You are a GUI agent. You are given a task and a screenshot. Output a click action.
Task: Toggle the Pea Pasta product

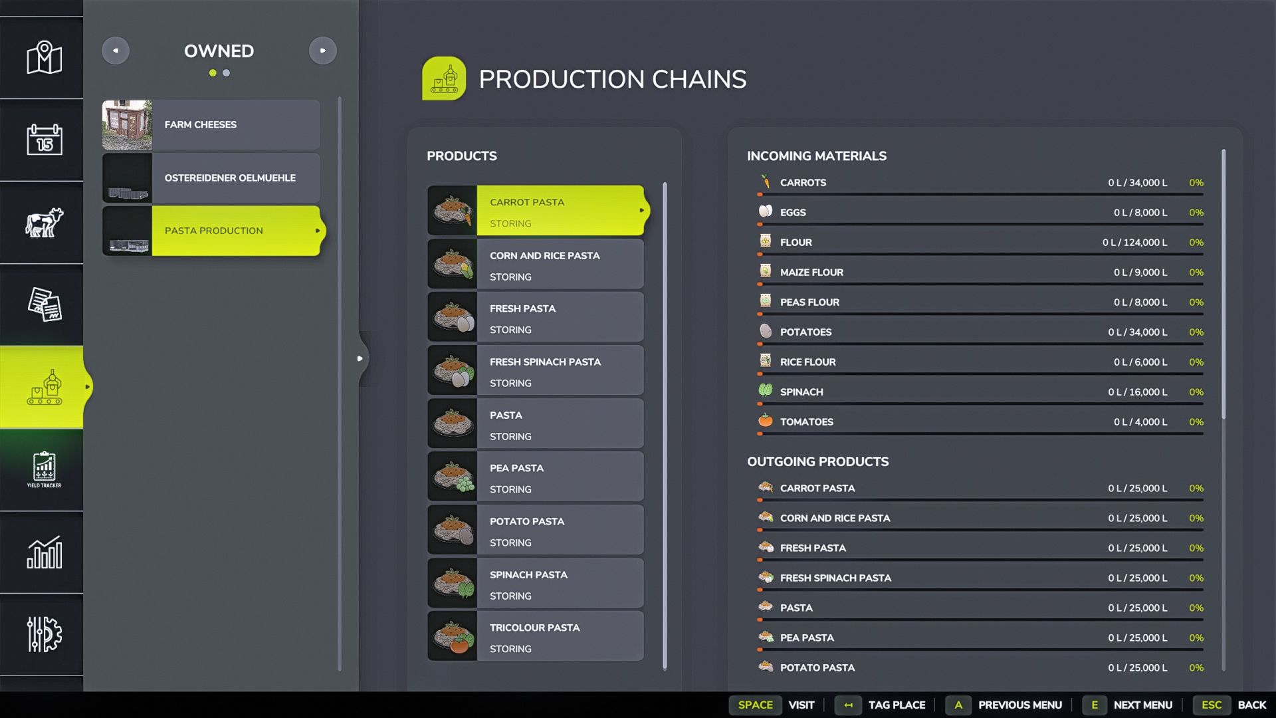pos(536,477)
